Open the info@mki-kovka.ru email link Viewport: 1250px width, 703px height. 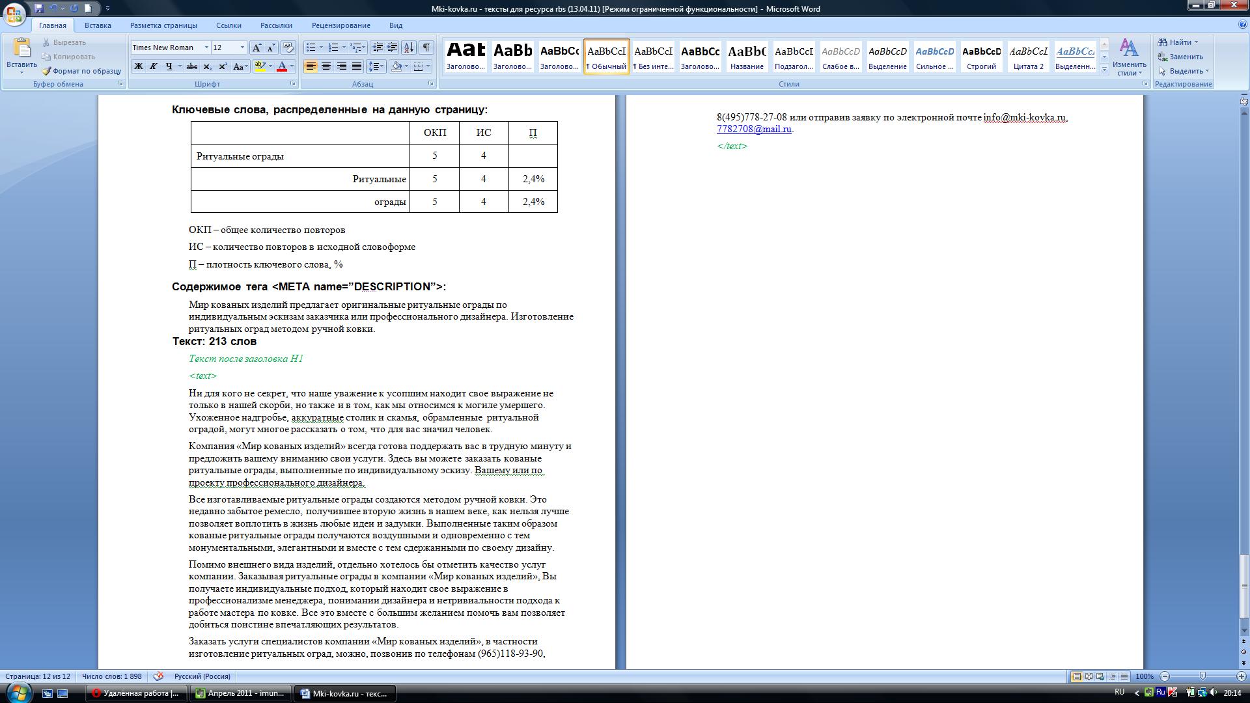click(x=1024, y=117)
